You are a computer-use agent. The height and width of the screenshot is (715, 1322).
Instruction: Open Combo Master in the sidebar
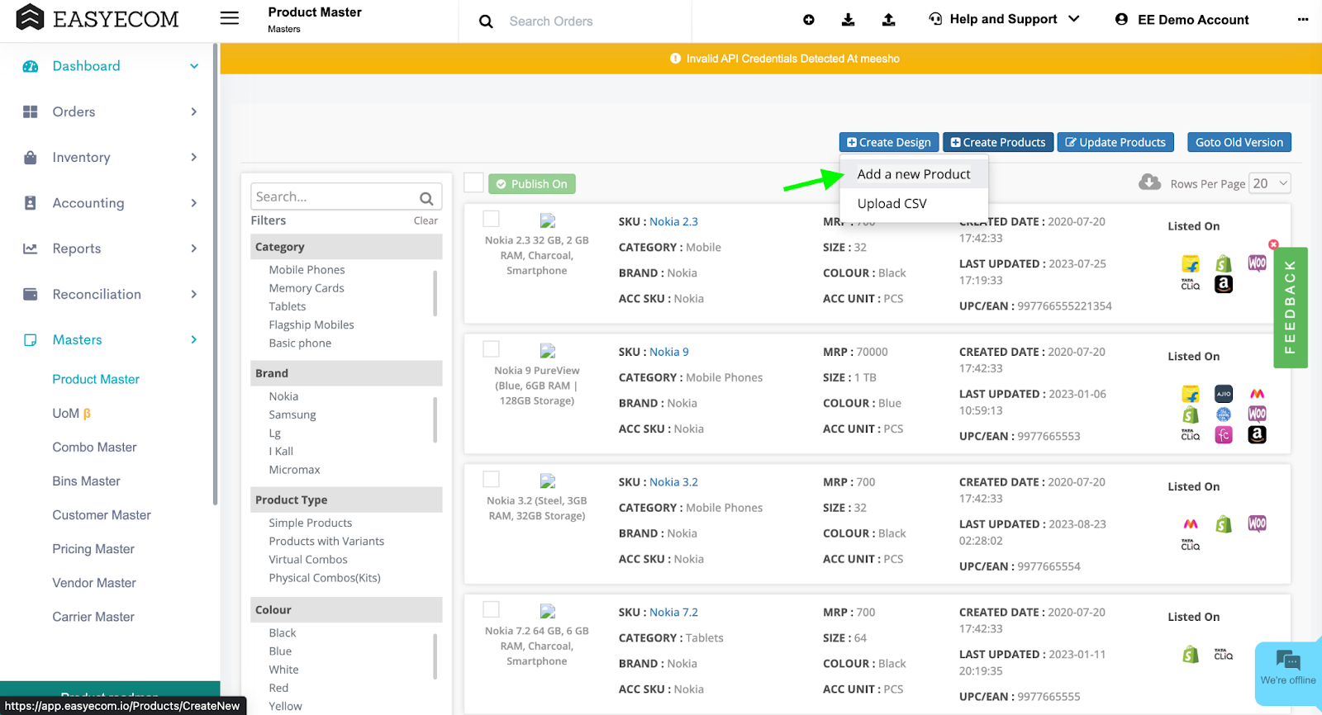[x=94, y=447]
